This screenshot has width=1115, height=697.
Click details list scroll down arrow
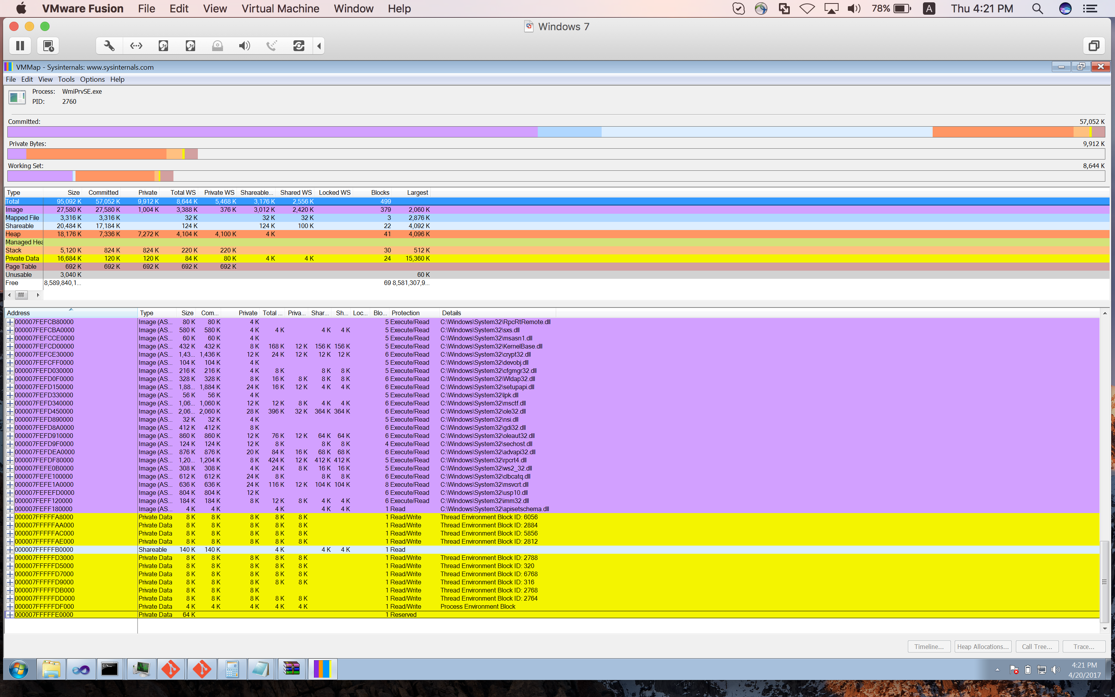click(1105, 629)
